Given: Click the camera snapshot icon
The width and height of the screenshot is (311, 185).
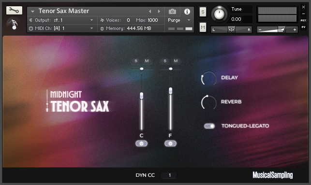Looking at the screenshot, I should (x=172, y=12).
